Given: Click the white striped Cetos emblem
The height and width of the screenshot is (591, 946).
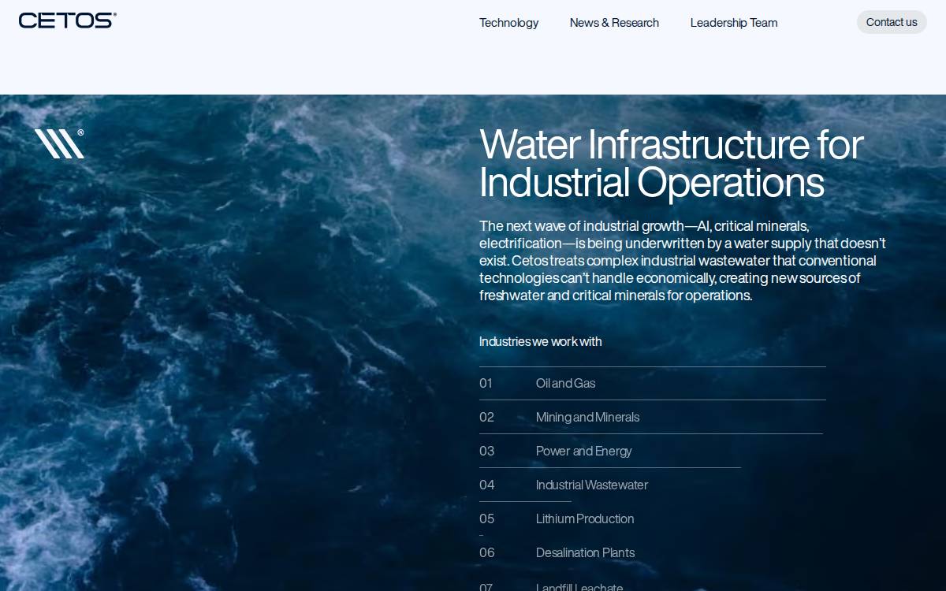Looking at the screenshot, I should coord(59,143).
